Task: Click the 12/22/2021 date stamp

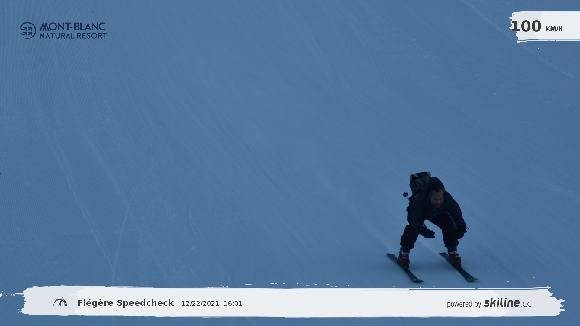Action: 200,304
